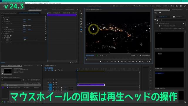Select the Hand tool
Viewport: 188px width, 106px height.
click(x=81, y=29)
